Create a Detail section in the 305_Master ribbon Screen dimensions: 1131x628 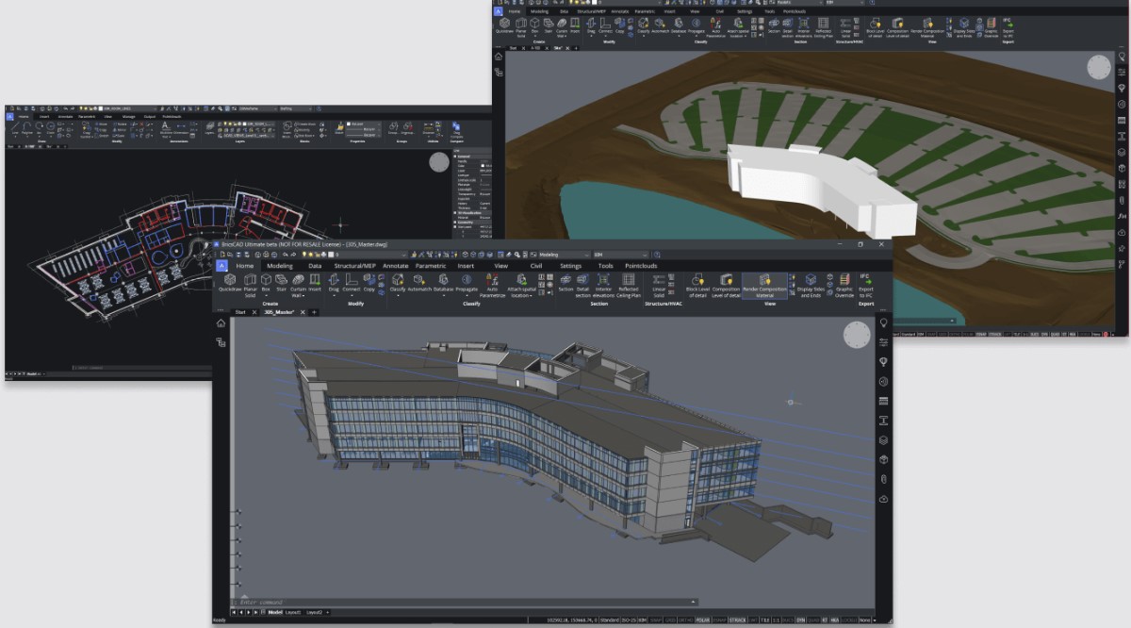tap(582, 285)
